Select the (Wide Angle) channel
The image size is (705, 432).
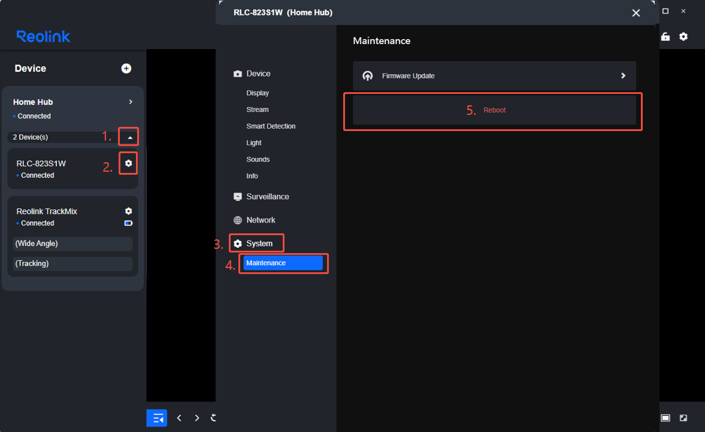point(72,244)
